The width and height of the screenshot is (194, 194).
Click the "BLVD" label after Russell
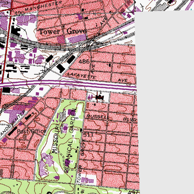pos(130,119)
